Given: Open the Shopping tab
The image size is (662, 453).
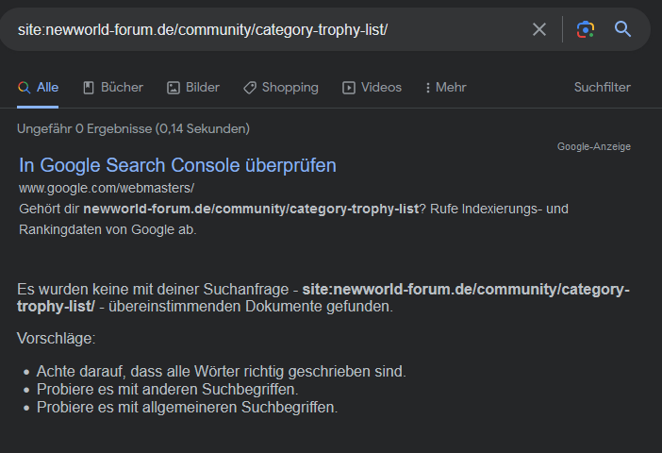Looking at the screenshot, I should [x=290, y=88].
